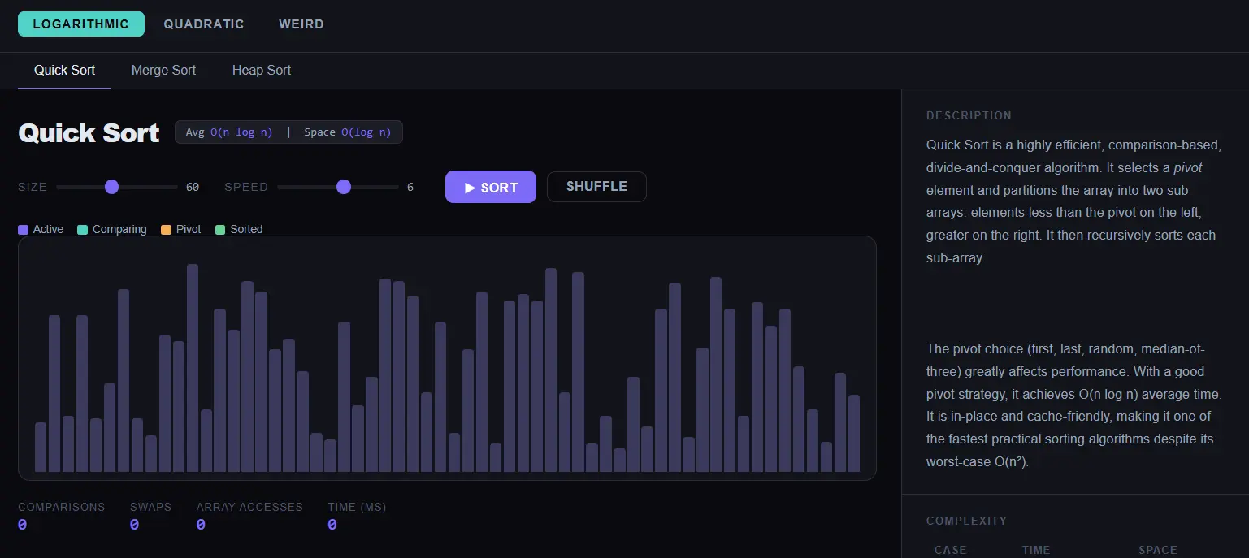Click the purple Active legend swatch
This screenshot has width=1249, height=558.
[x=24, y=230]
